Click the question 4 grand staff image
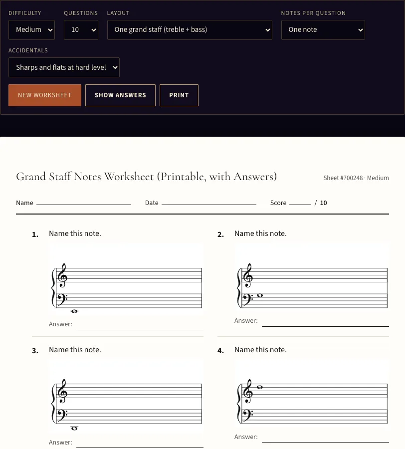 [x=312, y=394]
